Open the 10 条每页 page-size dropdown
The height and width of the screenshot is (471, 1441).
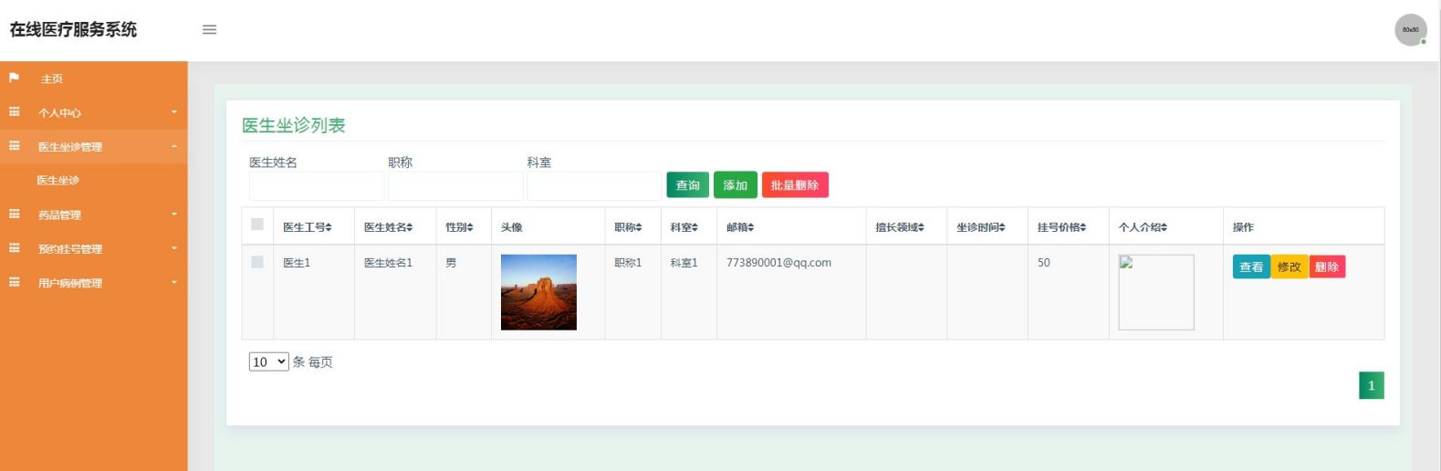pyautogui.click(x=268, y=362)
